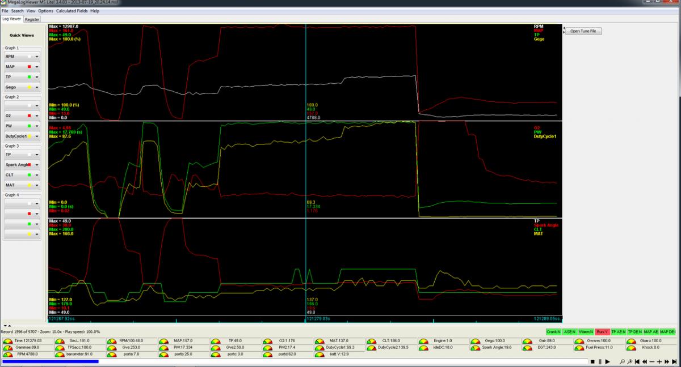The height and width of the screenshot is (367, 681).
Task: Skip to the end of the log
Action: tap(674, 361)
